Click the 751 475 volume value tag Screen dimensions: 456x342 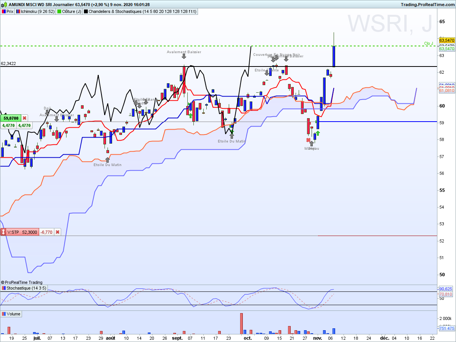447,328
